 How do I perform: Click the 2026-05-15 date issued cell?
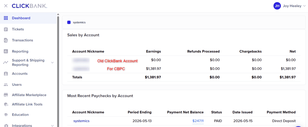(243, 121)
